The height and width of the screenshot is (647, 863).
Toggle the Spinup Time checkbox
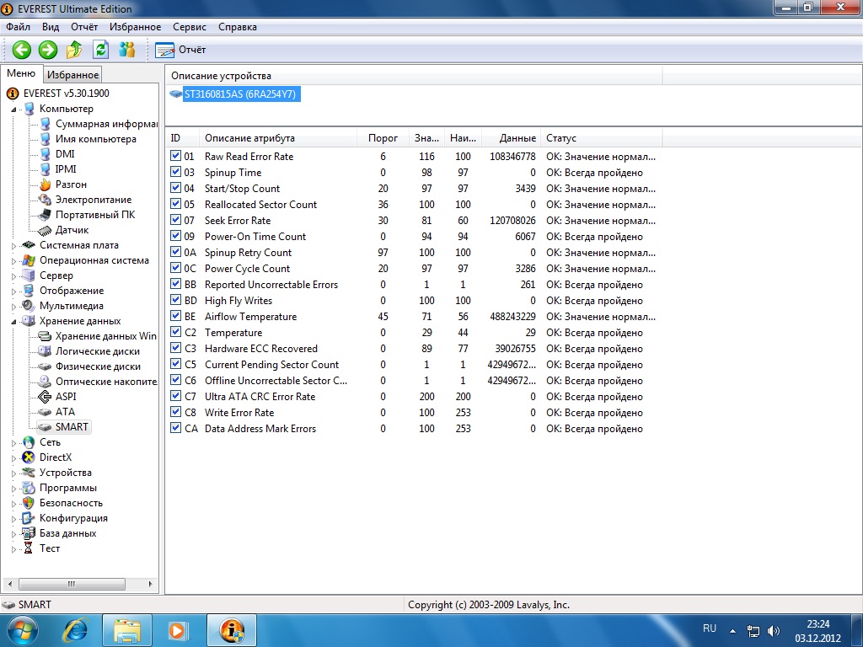(175, 172)
